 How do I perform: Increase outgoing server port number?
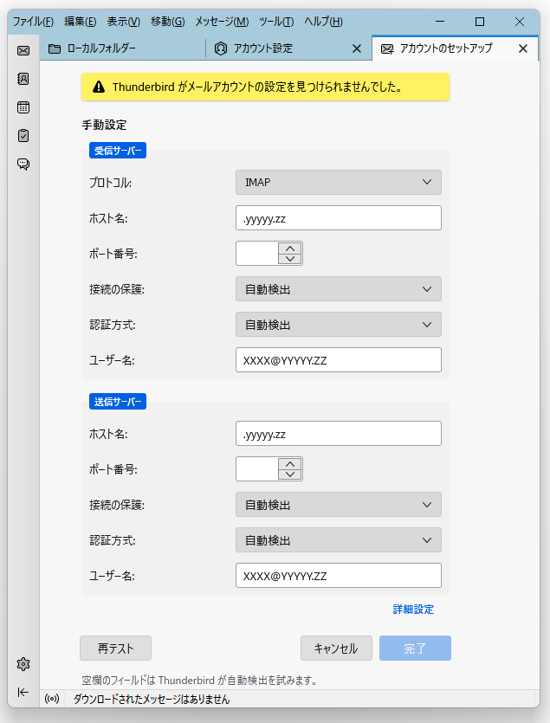(x=290, y=464)
